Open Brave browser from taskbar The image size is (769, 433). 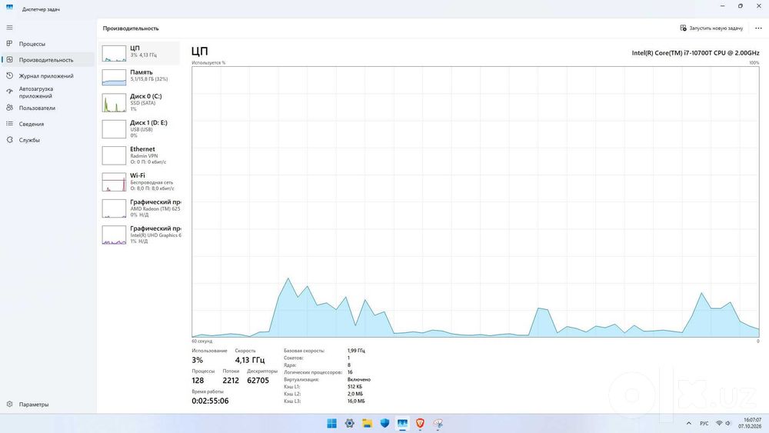coord(421,423)
